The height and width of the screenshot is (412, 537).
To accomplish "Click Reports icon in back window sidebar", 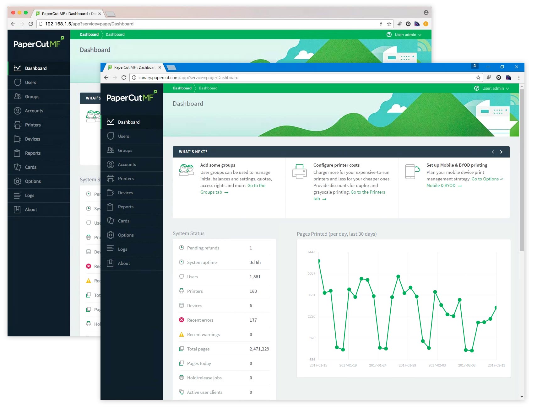I will pyautogui.click(x=18, y=153).
